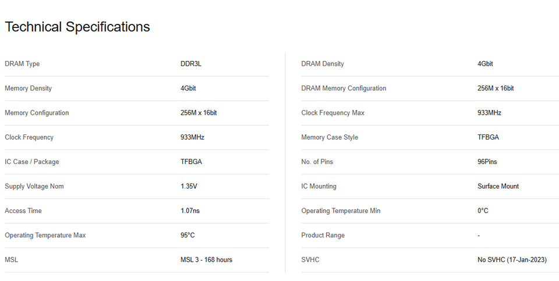This screenshot has width=559, height=281.
Task: Select the Memory Density label
Action: 28,88
